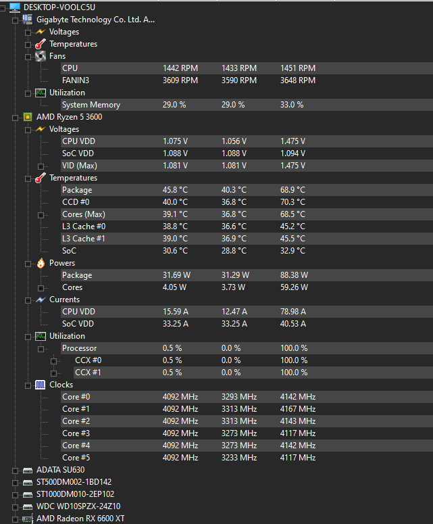Select the System Memory utilization row
This screenshot has height=524, width=433.
[x=247, y=105]
